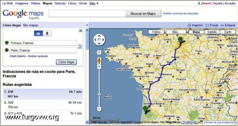The image size is (238, 126).
Task: Click the Ychoux, Francia origin field
Action: [43, 43]
